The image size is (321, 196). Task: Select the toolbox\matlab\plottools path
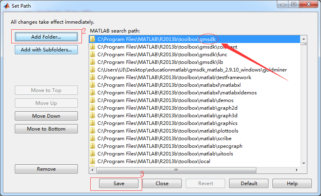click(x=195, y=131)
